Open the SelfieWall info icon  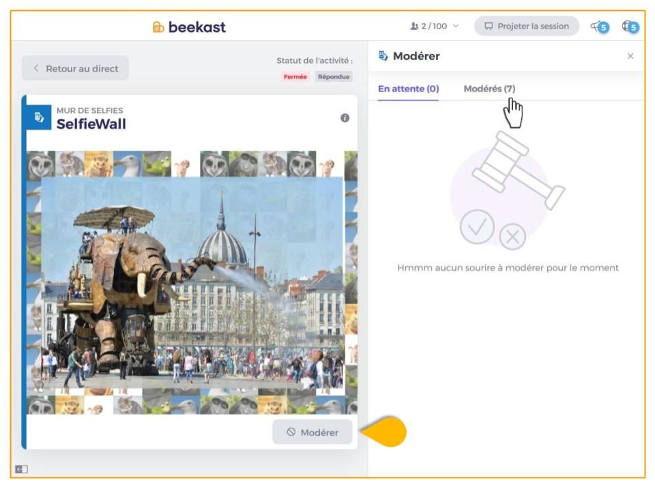[345, 118]
